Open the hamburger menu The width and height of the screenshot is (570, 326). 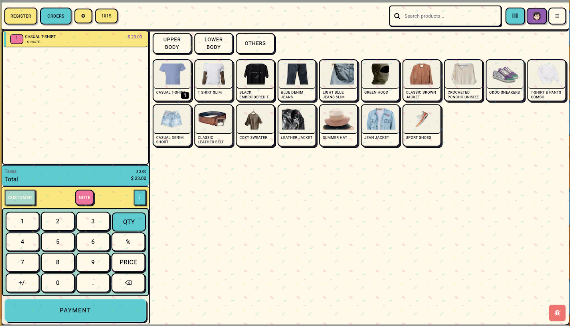coord(557,16)
